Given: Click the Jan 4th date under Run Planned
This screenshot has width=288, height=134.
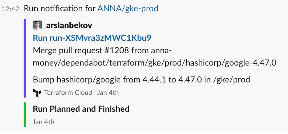Looking at the screenshot, I should tap(43, 122).
